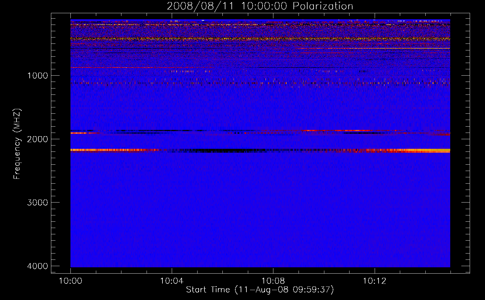Click the 'Frequency (MHZ)' axis label

pos(17,144)
